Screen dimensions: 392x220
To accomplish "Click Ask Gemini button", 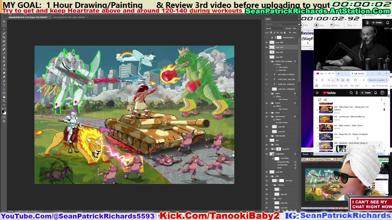I will tap(358, 74).
